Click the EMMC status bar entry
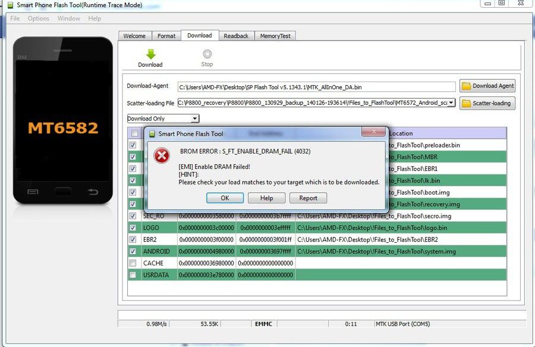This screenshot has height=347, width=535. (263, 324)
